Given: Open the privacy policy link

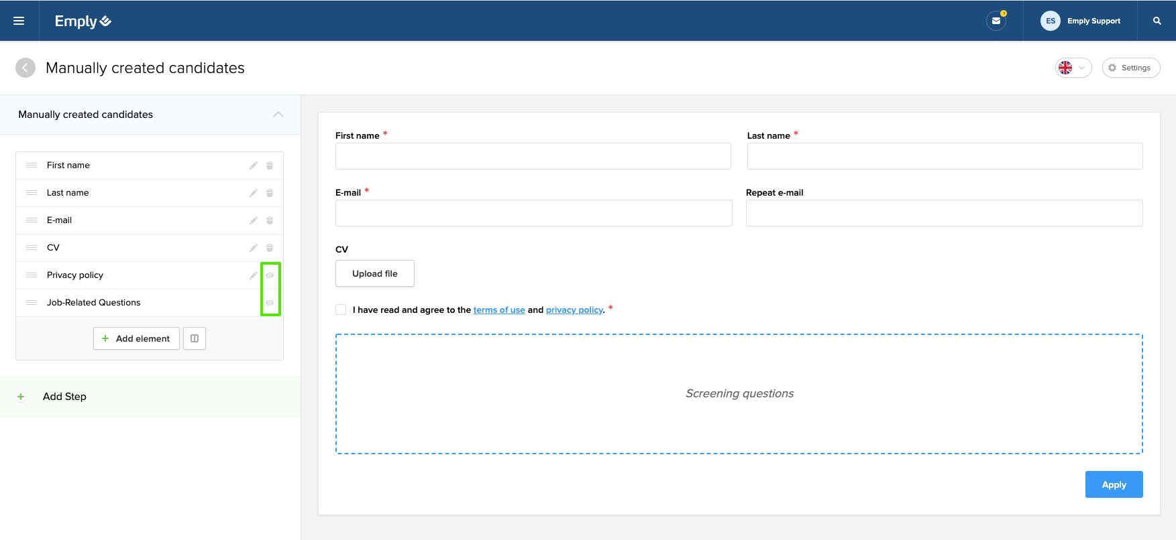Looking at the screenshot, I should 574,310.
